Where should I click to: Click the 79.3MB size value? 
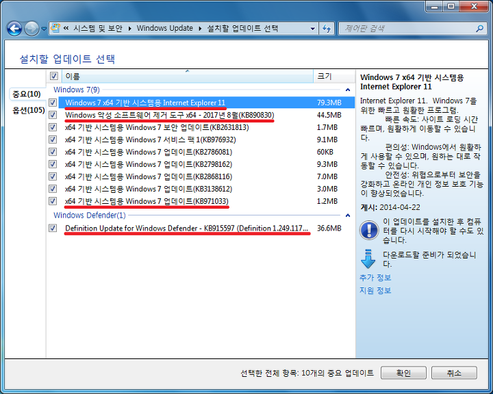click(x=329, y=103)
